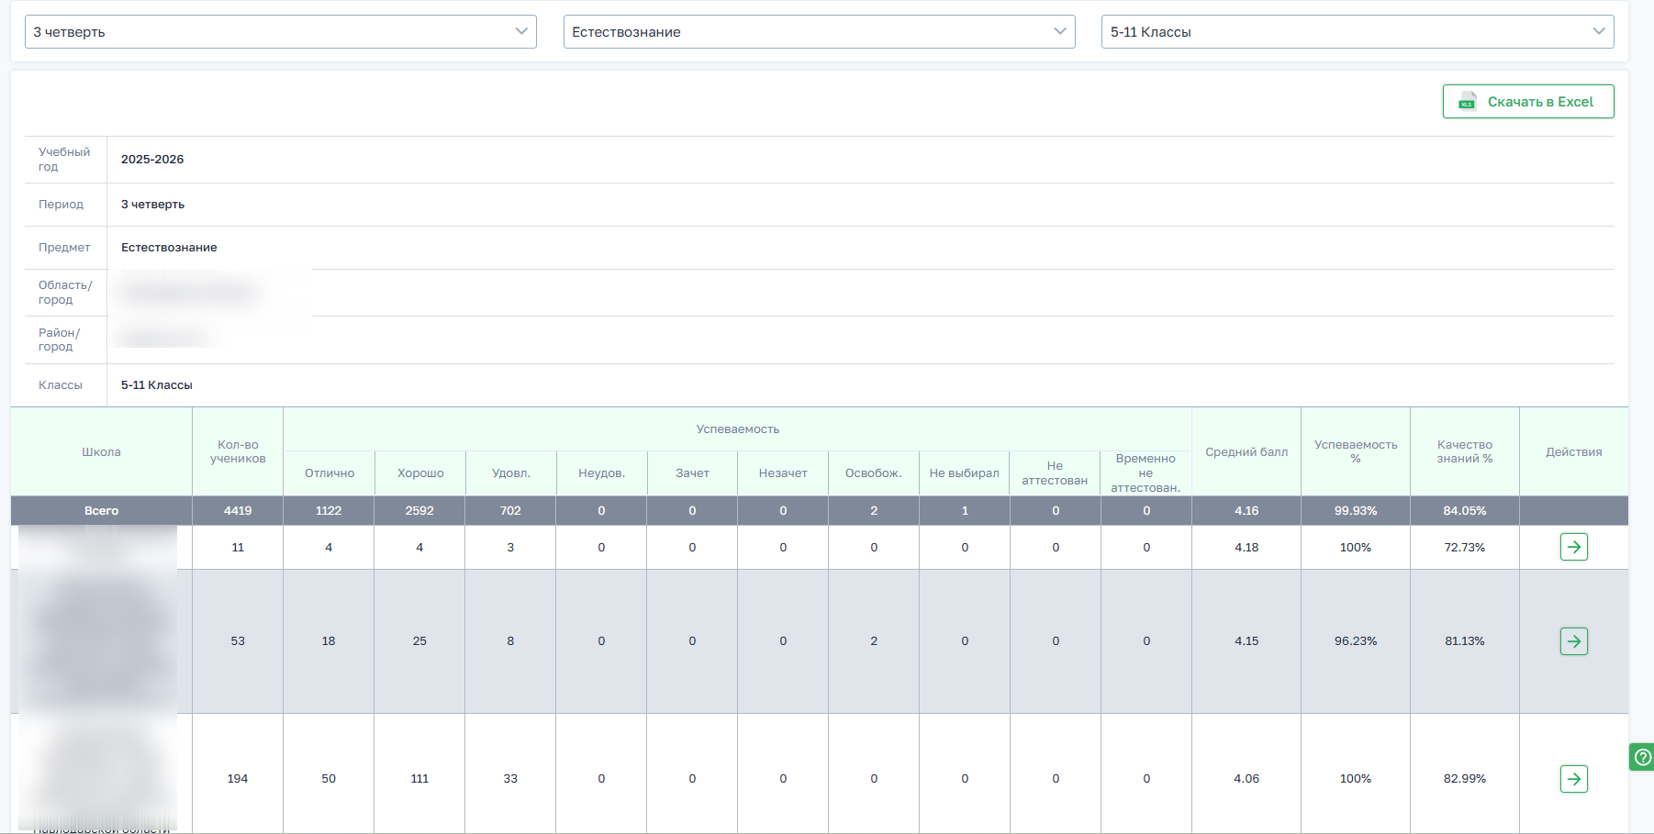Open the Естествознание subject dropdown
The image size is (1654, 834).
[x=819, y=31]
